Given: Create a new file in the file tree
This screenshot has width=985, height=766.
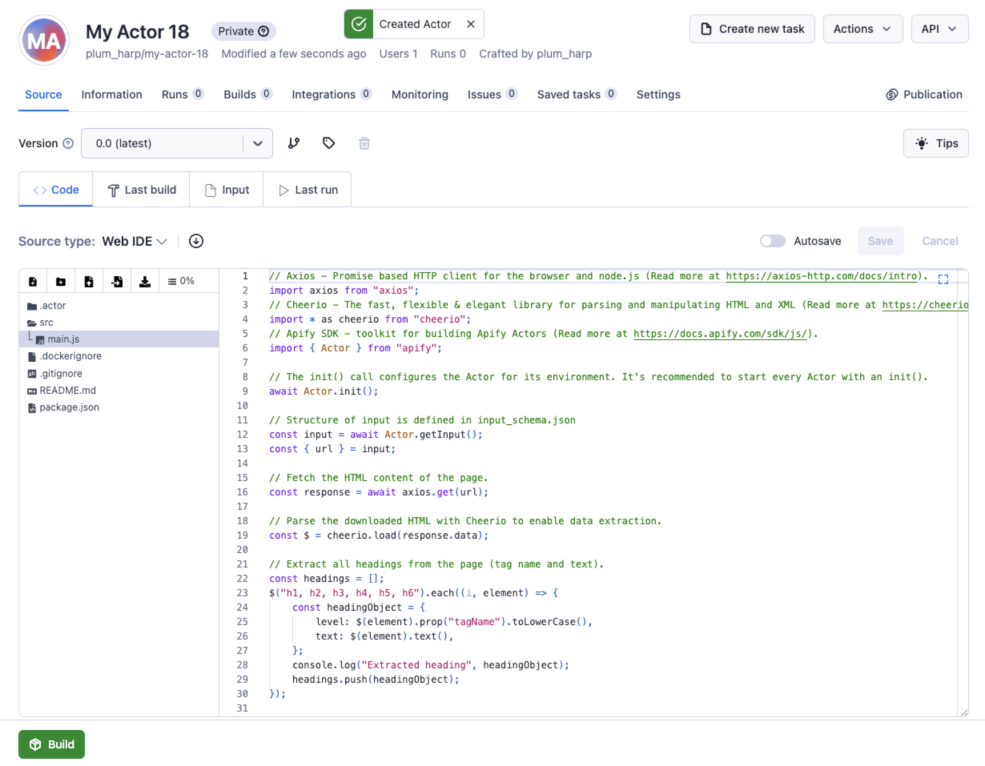Looking at the screenshot, I should coord(32,281).
